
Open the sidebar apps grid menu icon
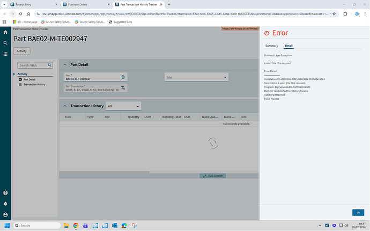(x=5, y=54)
